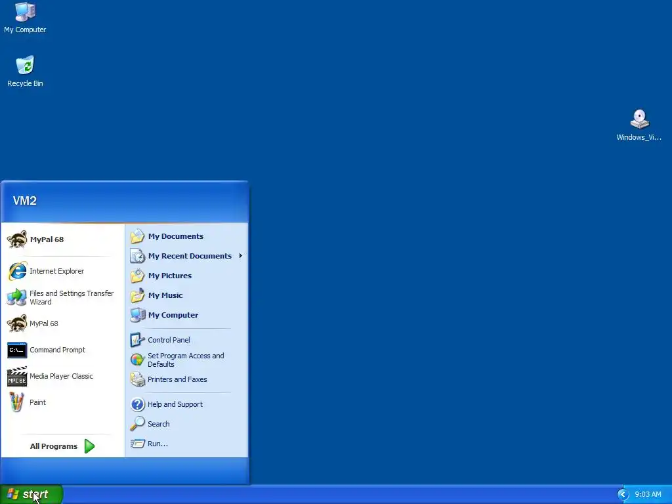Launch Internet Explorer icon in Start menu
The image size is (672, 504).
point(17,271)
